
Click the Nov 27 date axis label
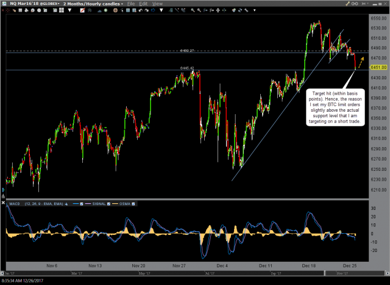pos(179,266)
